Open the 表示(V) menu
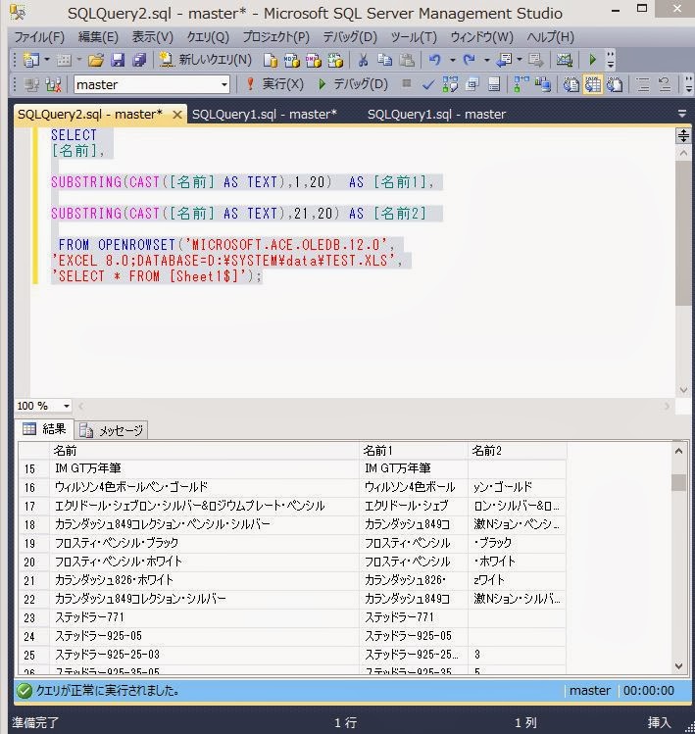695x734 pixels. (x=152, y=37)
